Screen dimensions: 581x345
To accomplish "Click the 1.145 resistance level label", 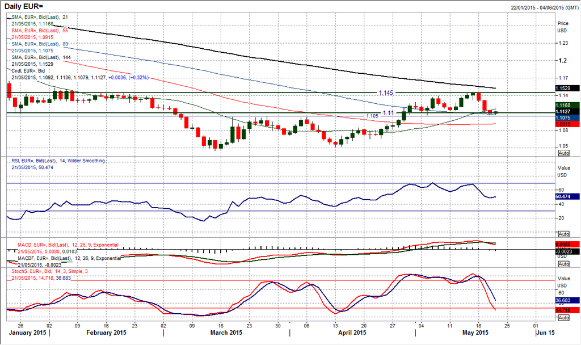I will coord(386,92).
